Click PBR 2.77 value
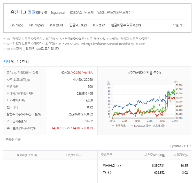The height and width of the screenshot is (183, 192). (x=99, y=25)
